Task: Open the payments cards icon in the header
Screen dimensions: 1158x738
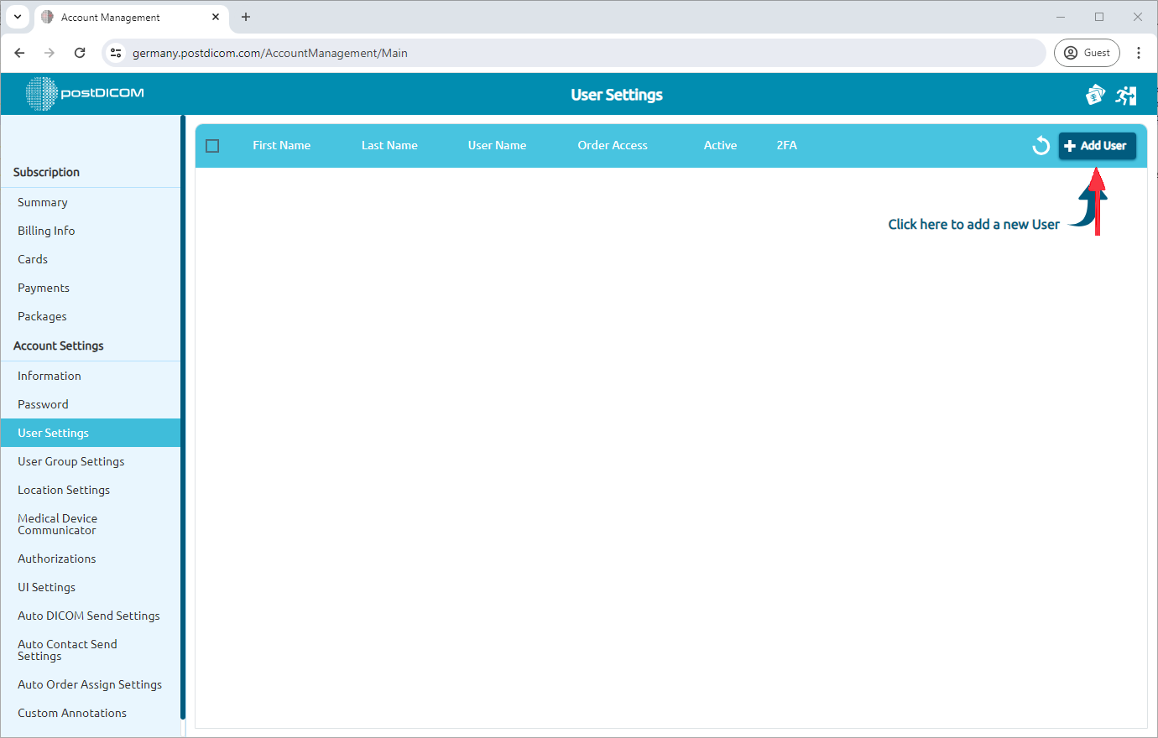Action: point(1095,95)
